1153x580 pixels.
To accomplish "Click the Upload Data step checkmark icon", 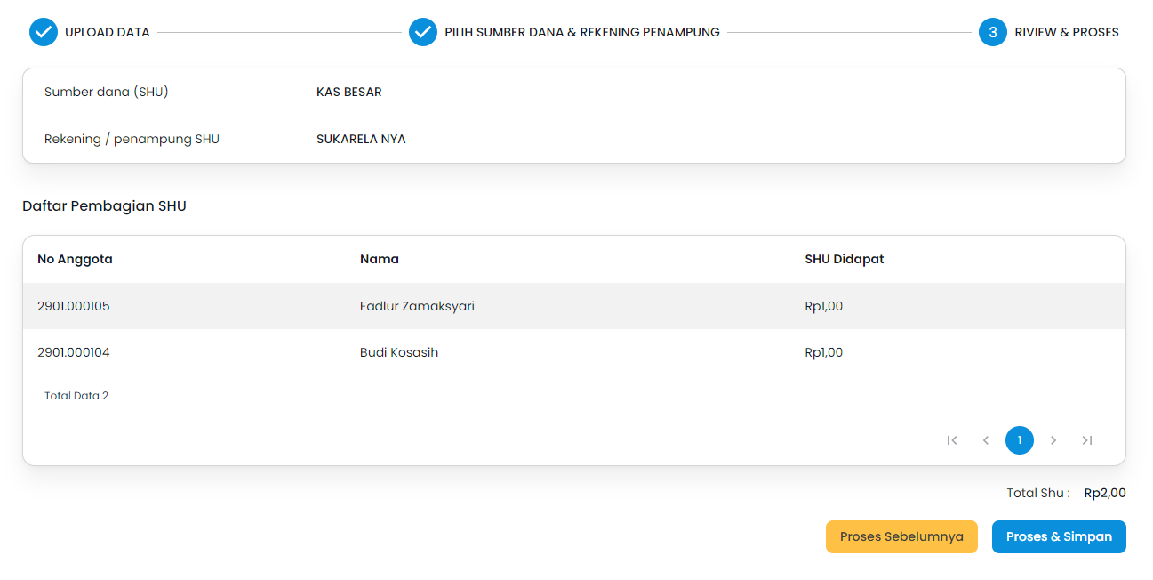I will (x=44, y=32).
